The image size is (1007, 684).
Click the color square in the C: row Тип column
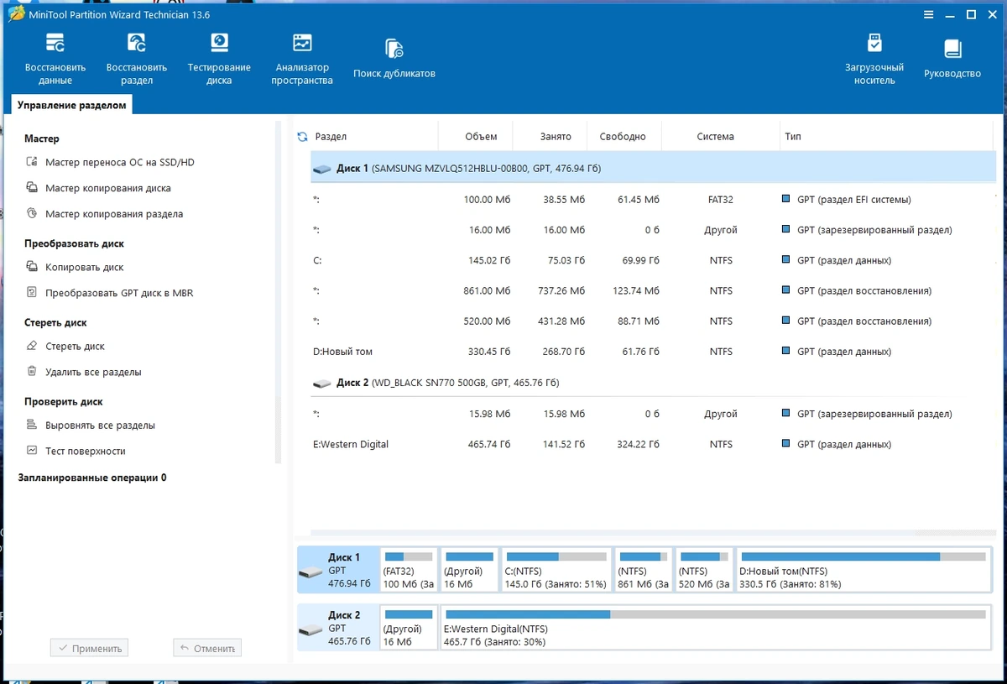tap(785, 260)
